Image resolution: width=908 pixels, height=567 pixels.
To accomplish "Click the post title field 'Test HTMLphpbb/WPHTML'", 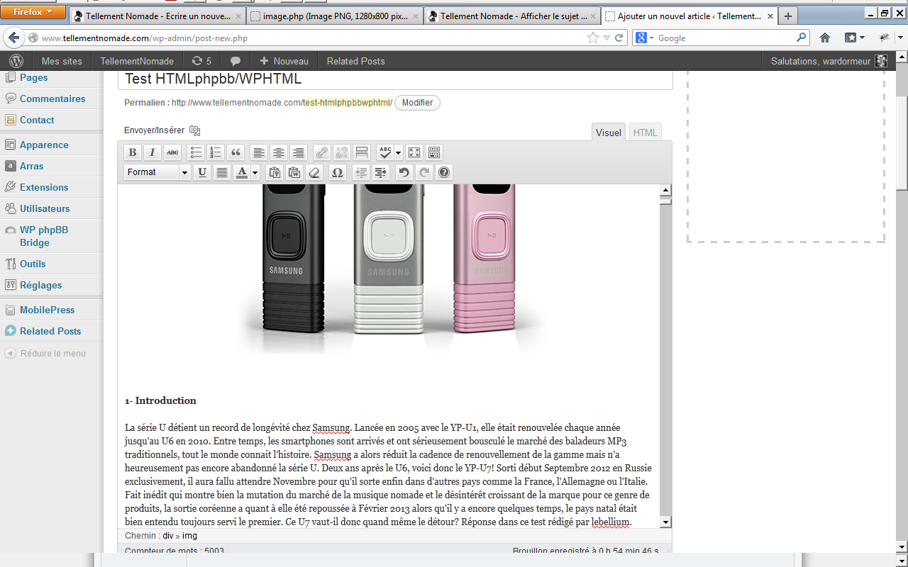I will [395, 80].
